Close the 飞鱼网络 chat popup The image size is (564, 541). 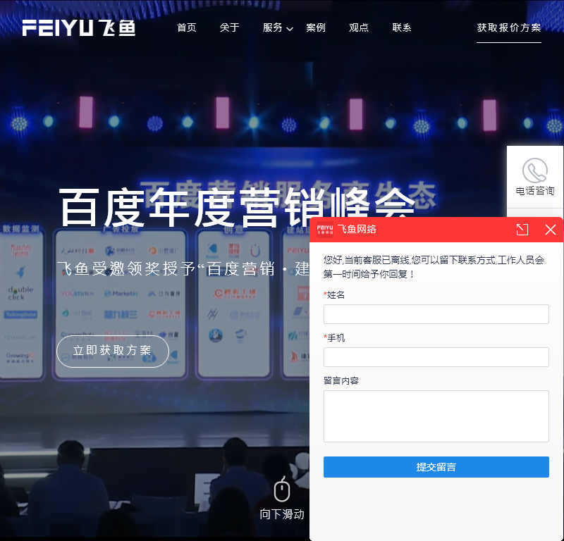(551, 230)
